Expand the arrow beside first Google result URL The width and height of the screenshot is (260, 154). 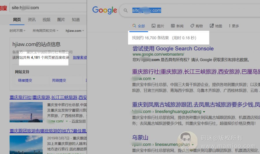(x=154, y=79)
